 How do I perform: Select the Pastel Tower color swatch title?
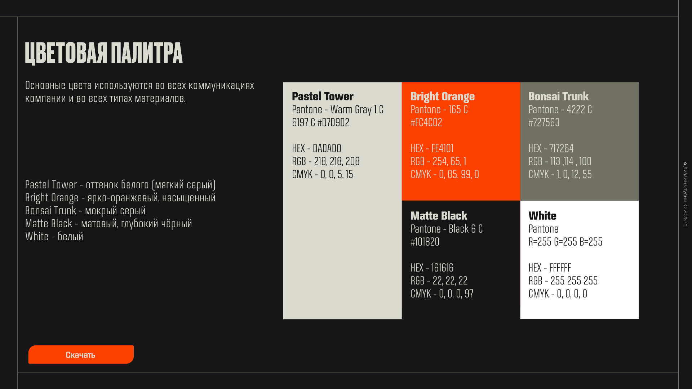point(323,97)
